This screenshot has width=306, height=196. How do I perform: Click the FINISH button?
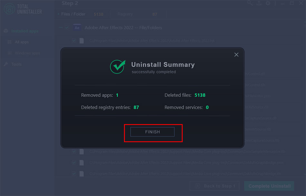coord(152,132)
